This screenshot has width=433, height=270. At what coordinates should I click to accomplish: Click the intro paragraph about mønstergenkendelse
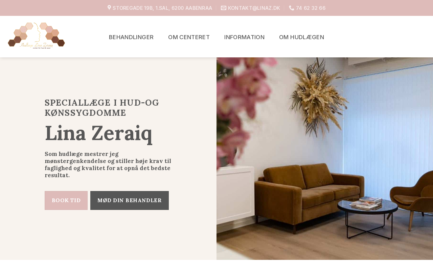coord(108,164)
